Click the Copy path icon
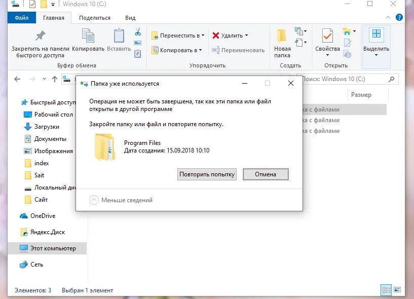 [x=137, y=43]
